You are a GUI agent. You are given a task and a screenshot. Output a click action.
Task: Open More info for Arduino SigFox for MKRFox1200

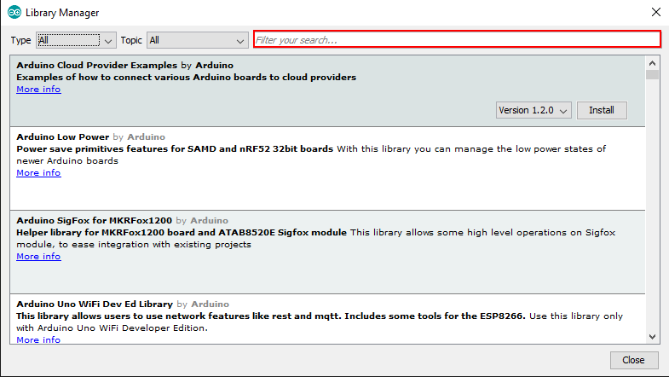(38, 257)
